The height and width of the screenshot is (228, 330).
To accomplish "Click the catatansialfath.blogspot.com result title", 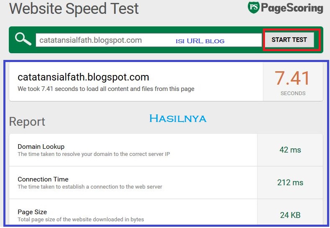I will pos(83,77).
